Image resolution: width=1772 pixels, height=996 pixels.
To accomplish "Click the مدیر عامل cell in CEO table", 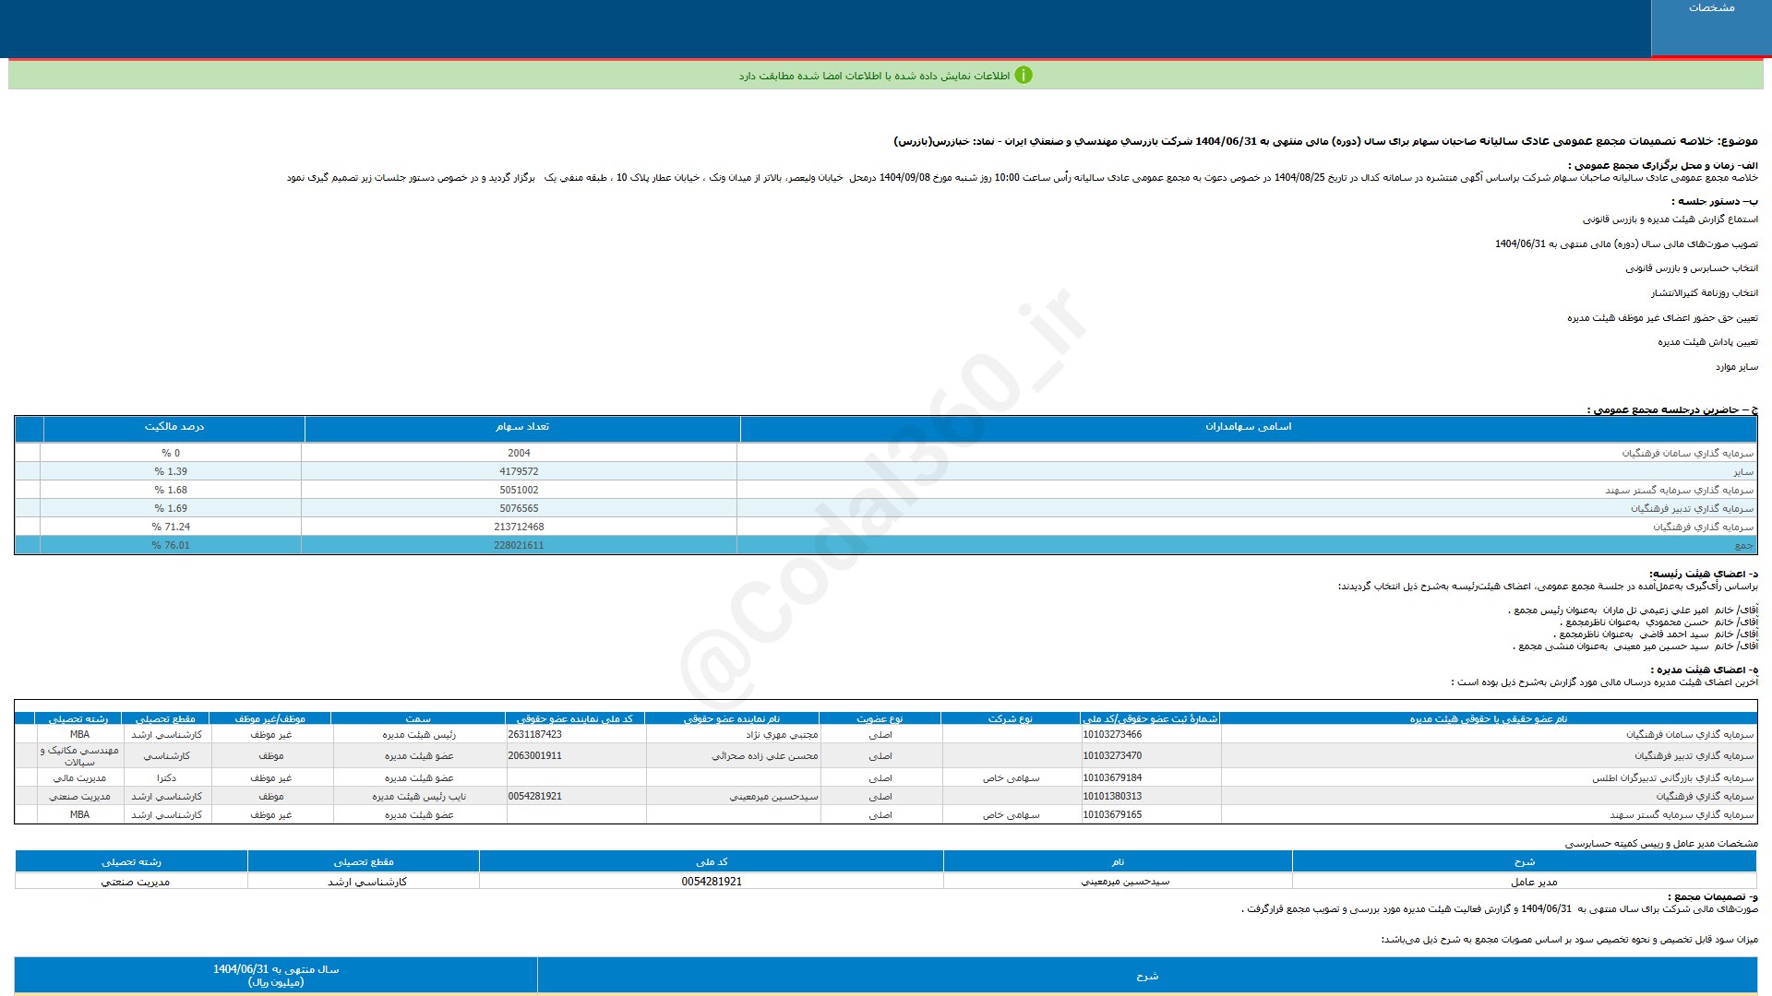I will (x=1533, y=883).
